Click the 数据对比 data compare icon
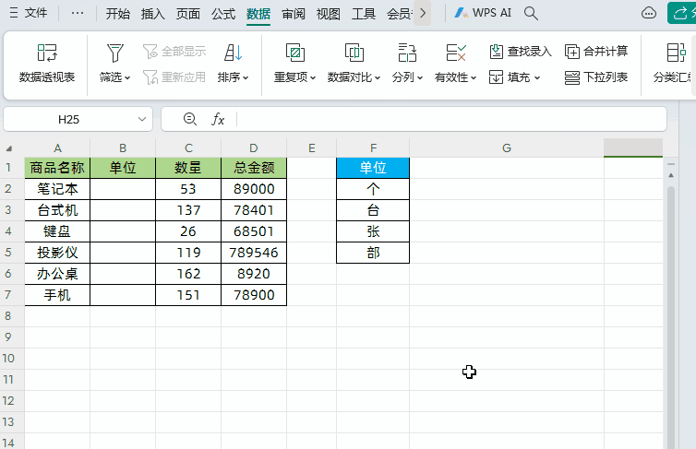This screenshot has height=449, width=696. tap(354, 53)
